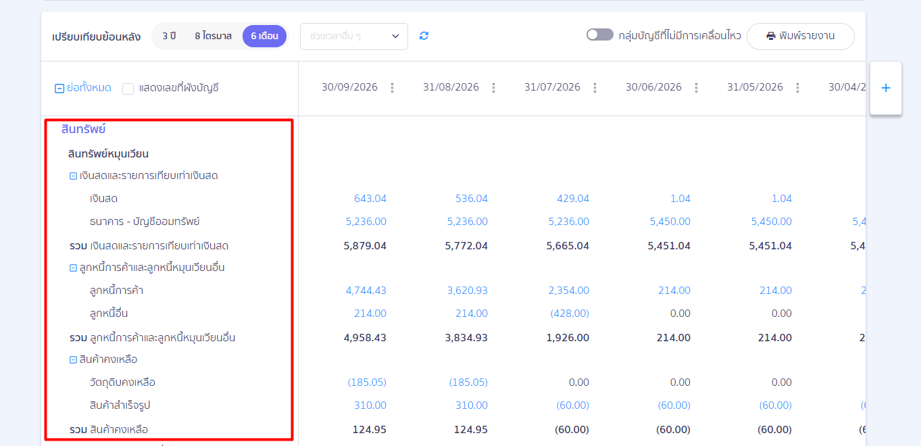This screenshot has width=921, height=446.
Task: Click the 30/09/2026 column header date
Action: click(x=349, y=87)
